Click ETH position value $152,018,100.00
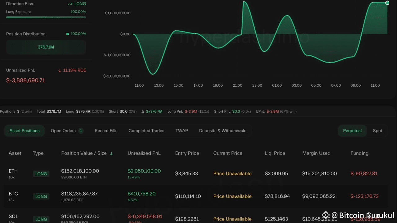This screenshot has height=223, width=397. (80, 171)
